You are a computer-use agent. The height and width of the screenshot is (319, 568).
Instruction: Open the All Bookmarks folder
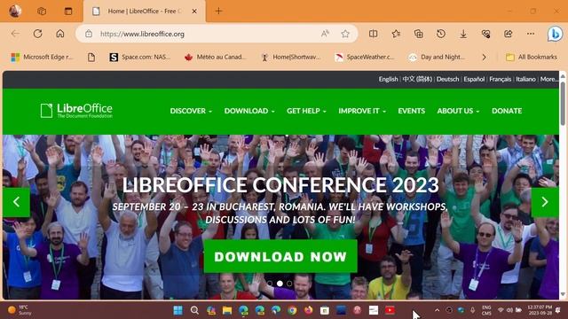[532, 57]
